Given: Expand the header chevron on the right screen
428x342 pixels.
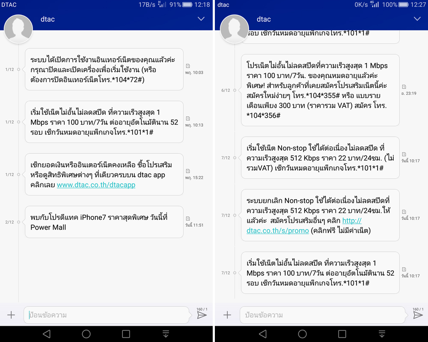Looking at the screenshot, I should tap(417, 19).
